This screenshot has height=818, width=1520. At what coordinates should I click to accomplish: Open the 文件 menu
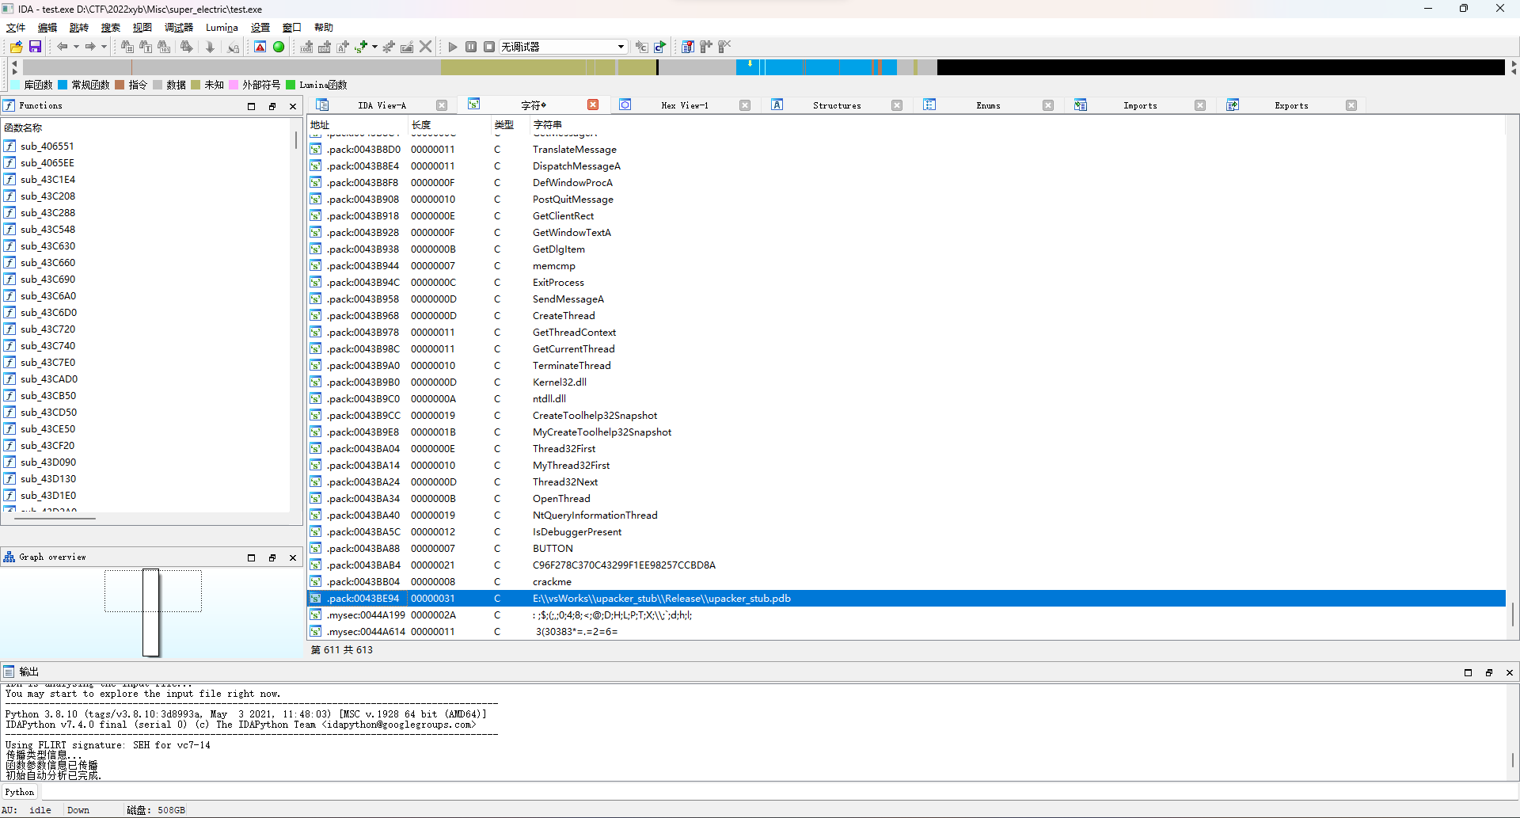tap(16, 28)
